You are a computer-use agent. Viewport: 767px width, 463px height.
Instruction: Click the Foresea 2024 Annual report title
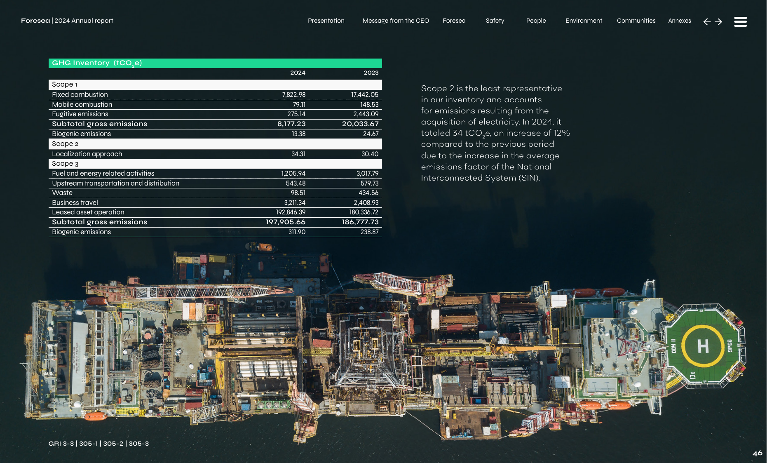(67, 21)
